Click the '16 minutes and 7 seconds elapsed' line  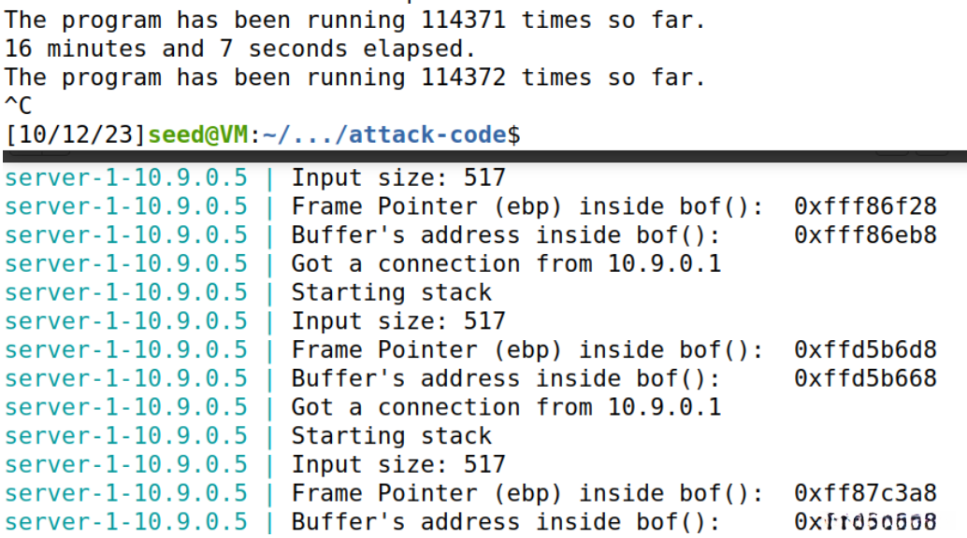click(240, 49)
